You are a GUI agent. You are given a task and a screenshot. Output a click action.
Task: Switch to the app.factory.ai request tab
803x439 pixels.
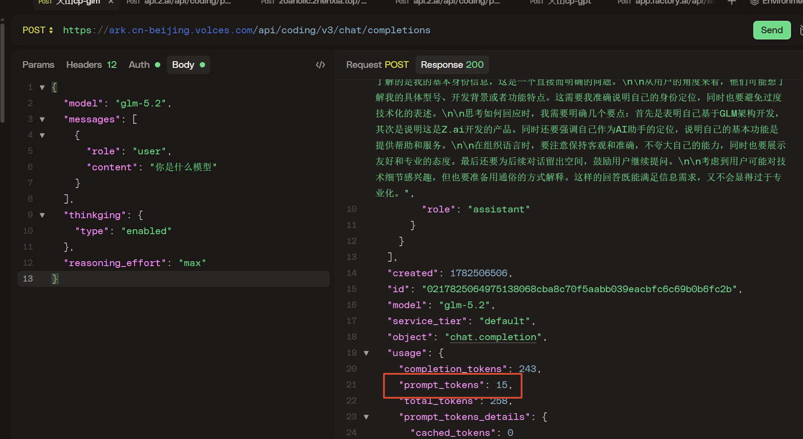[666, 2]
